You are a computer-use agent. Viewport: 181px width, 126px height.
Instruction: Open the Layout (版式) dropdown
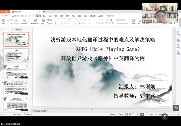(x=43, y=23)
